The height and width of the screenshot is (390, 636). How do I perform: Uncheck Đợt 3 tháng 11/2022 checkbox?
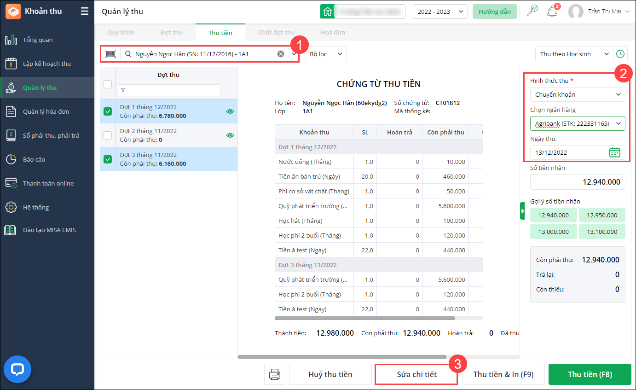click(x=108, y=159)
